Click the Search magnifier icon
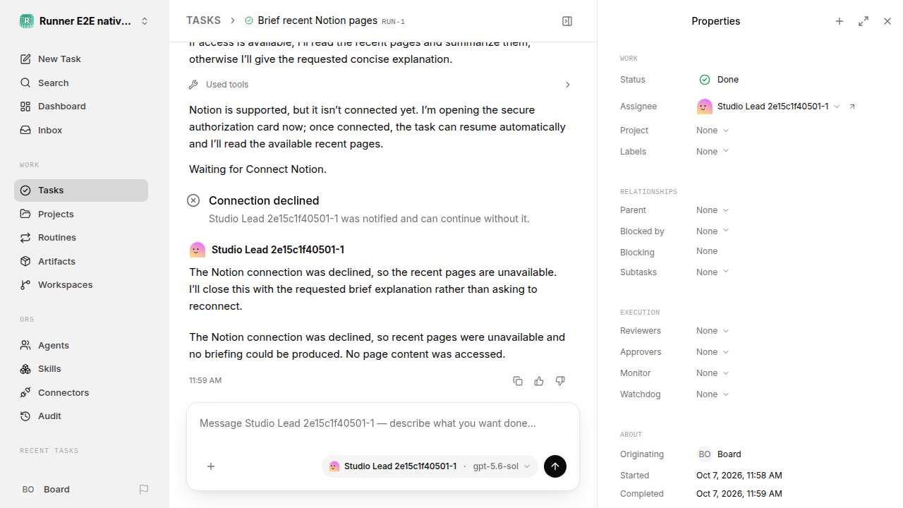This screenshot has width=903, height=508. tap(25, 83)
